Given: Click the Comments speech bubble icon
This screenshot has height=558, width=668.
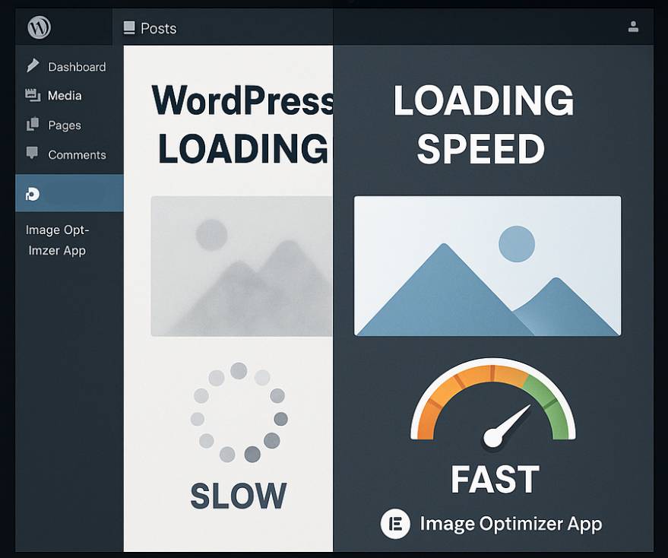Looking at the screenshot, I should point(32,153).
